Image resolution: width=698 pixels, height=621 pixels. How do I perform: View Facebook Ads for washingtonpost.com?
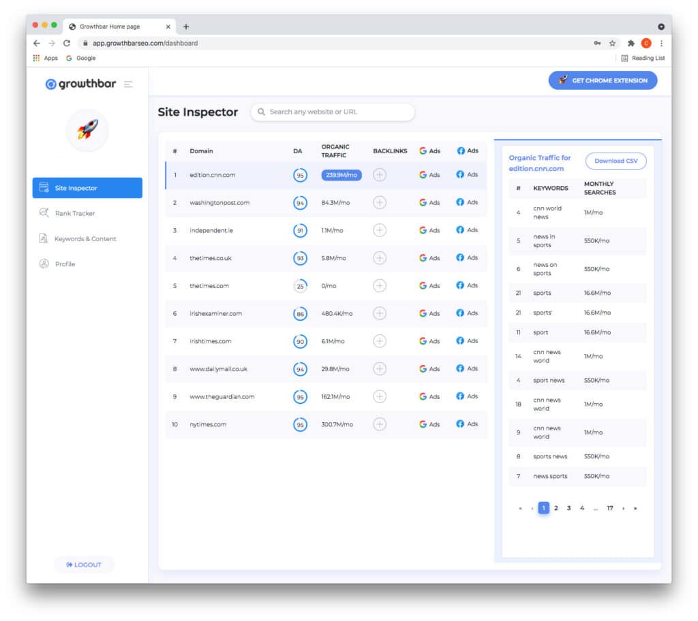467,202
